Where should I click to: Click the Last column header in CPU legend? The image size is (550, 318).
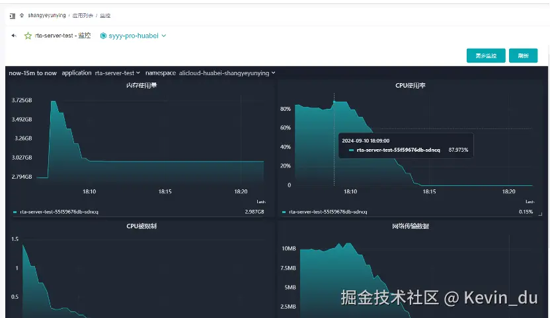click(530, 202)
